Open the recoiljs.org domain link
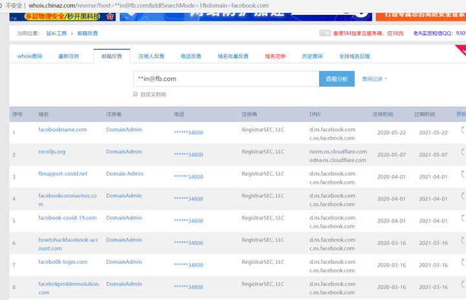Screen dimensions: 466x300 (x=52, y=152)
